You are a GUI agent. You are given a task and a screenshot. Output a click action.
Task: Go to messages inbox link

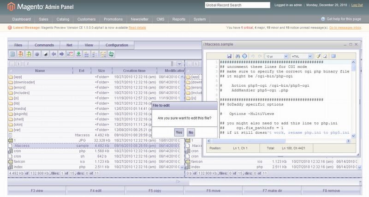pyautogui.click(x=345, y=28)
